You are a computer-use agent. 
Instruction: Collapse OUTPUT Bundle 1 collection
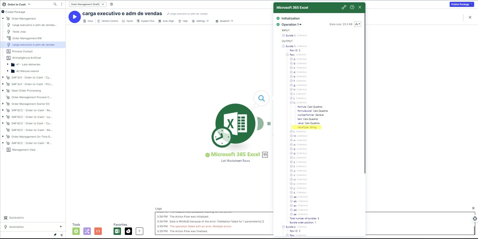pos(283,46)
